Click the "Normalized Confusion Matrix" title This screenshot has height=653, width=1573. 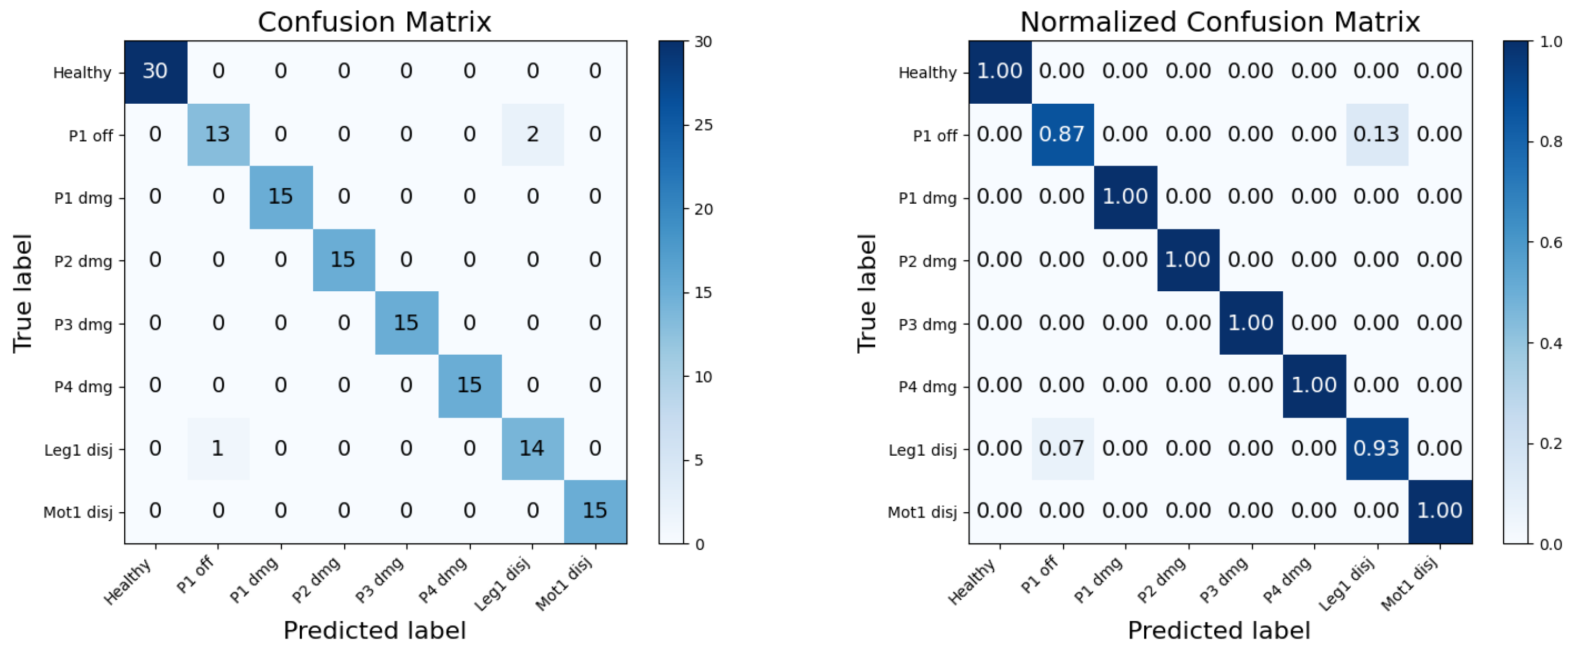pyautogui.click(x=1220, y=22)
